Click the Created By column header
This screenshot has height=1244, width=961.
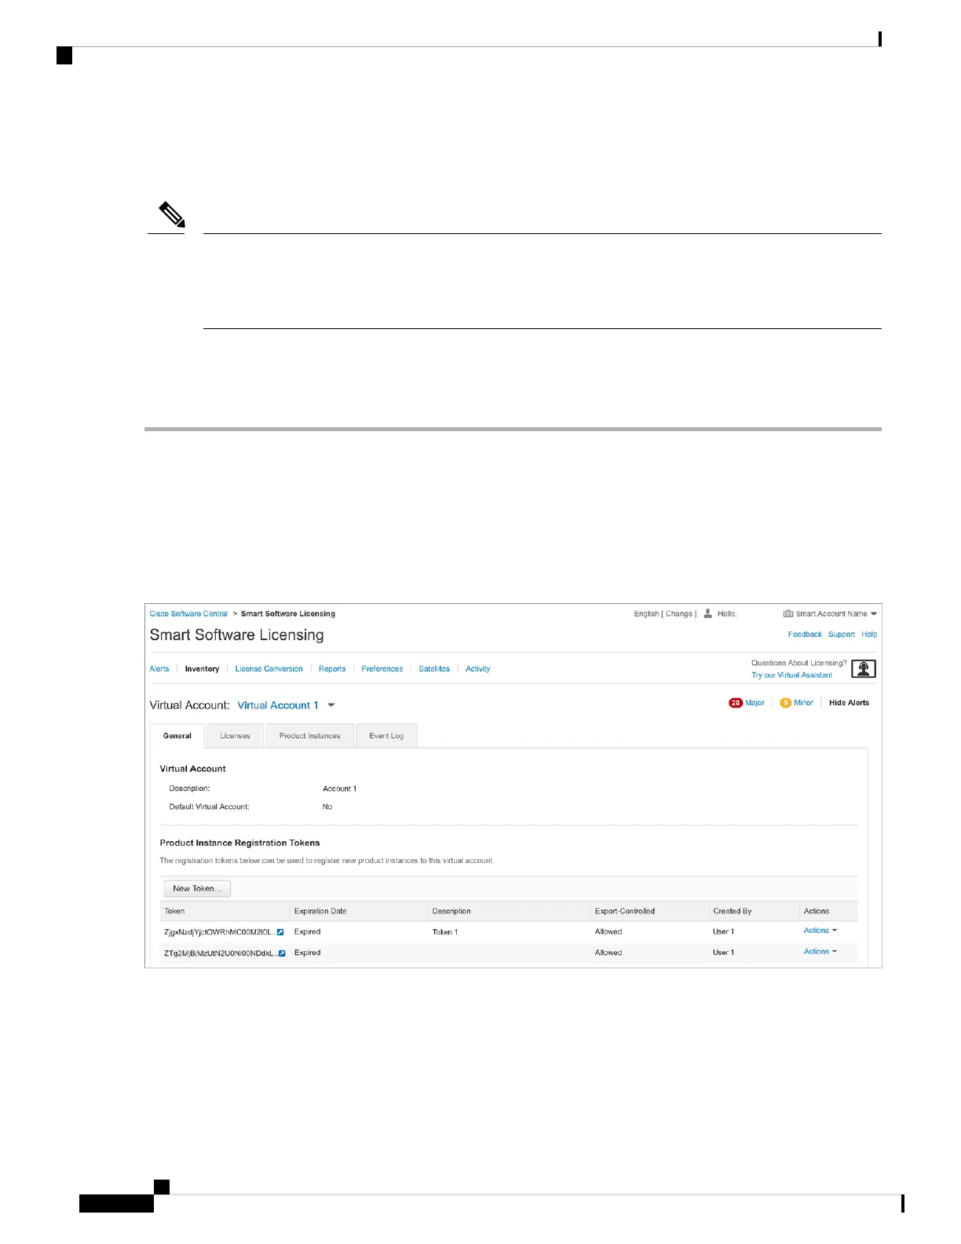733,911
